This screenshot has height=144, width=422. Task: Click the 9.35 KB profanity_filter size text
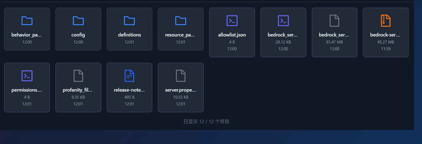click(78, 97)
